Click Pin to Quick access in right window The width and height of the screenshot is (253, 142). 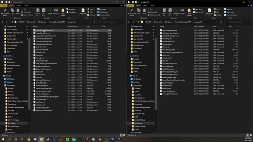(132, 12)
